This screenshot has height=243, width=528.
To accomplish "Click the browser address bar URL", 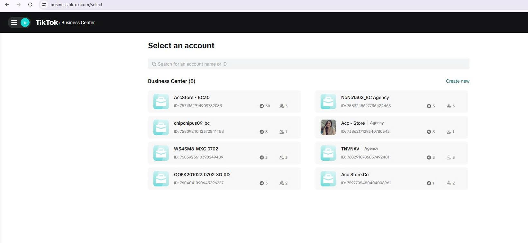I will (x=77, y=4).
